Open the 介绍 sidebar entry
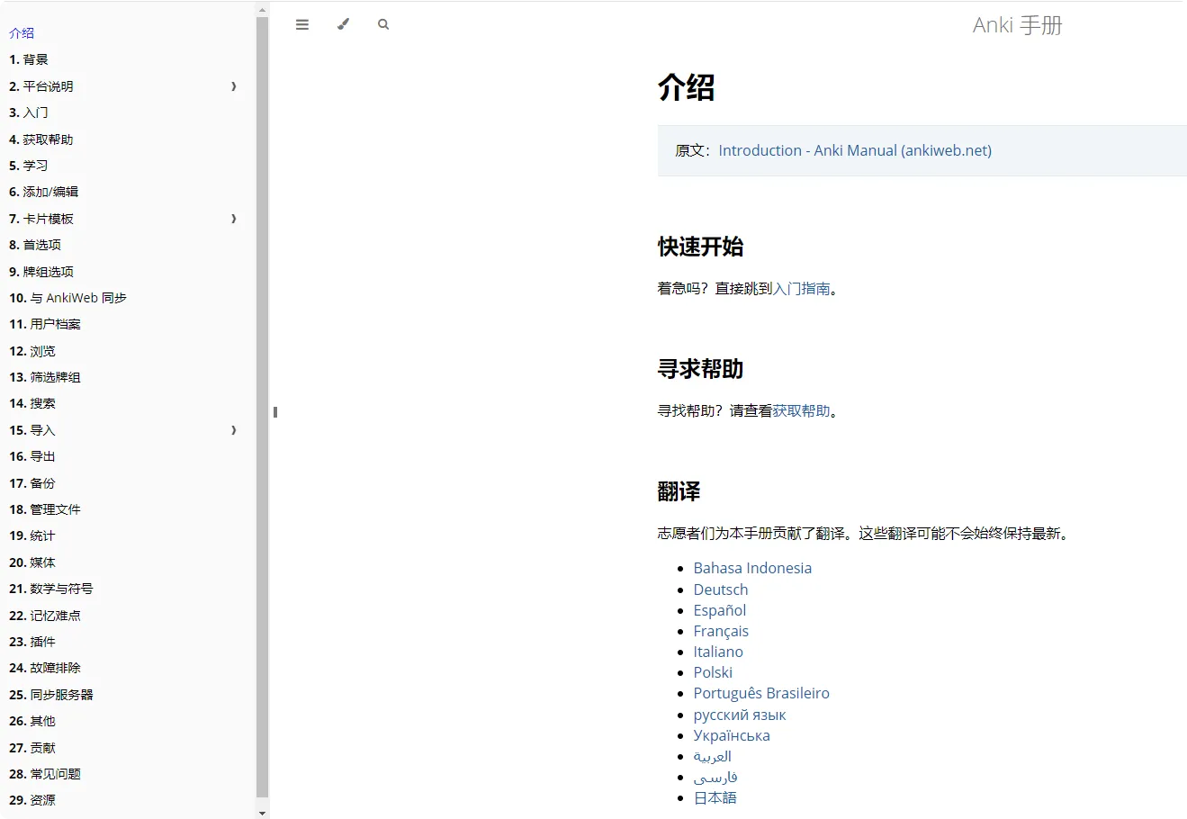Viewport: 1187px width, 819px height. click(x=22, y=33)
